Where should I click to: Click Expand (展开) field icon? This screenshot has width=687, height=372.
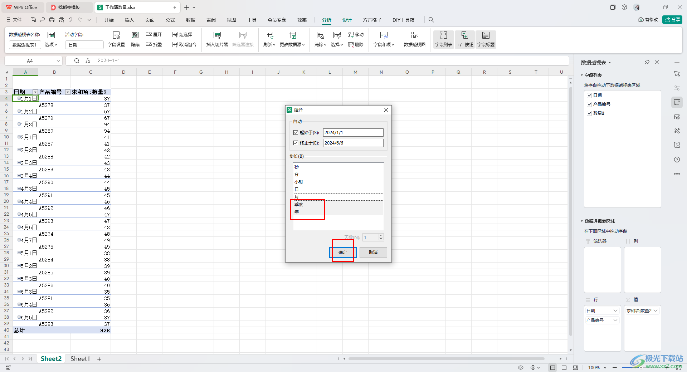[x=154, y=35]
